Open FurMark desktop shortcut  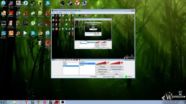click(x=11, y=14)
